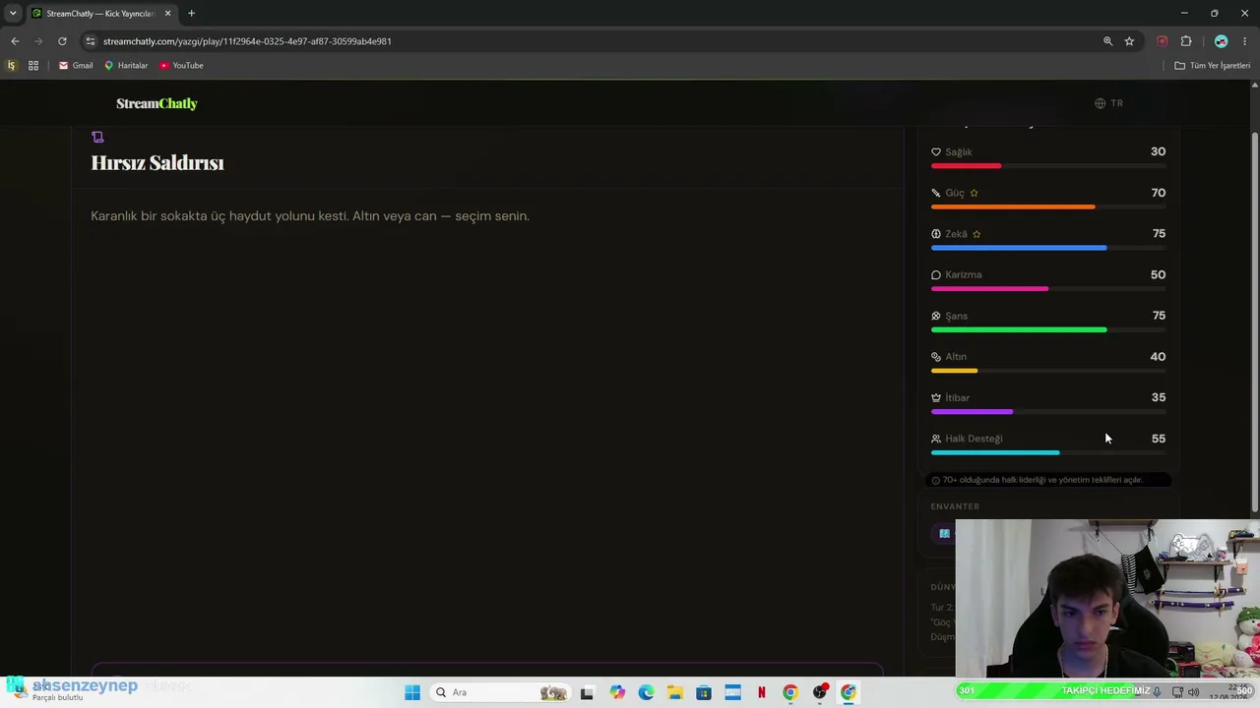Open the Chrome profile avatar
This screenshot has width=1260, height=708.
(x=1221, y=41)
